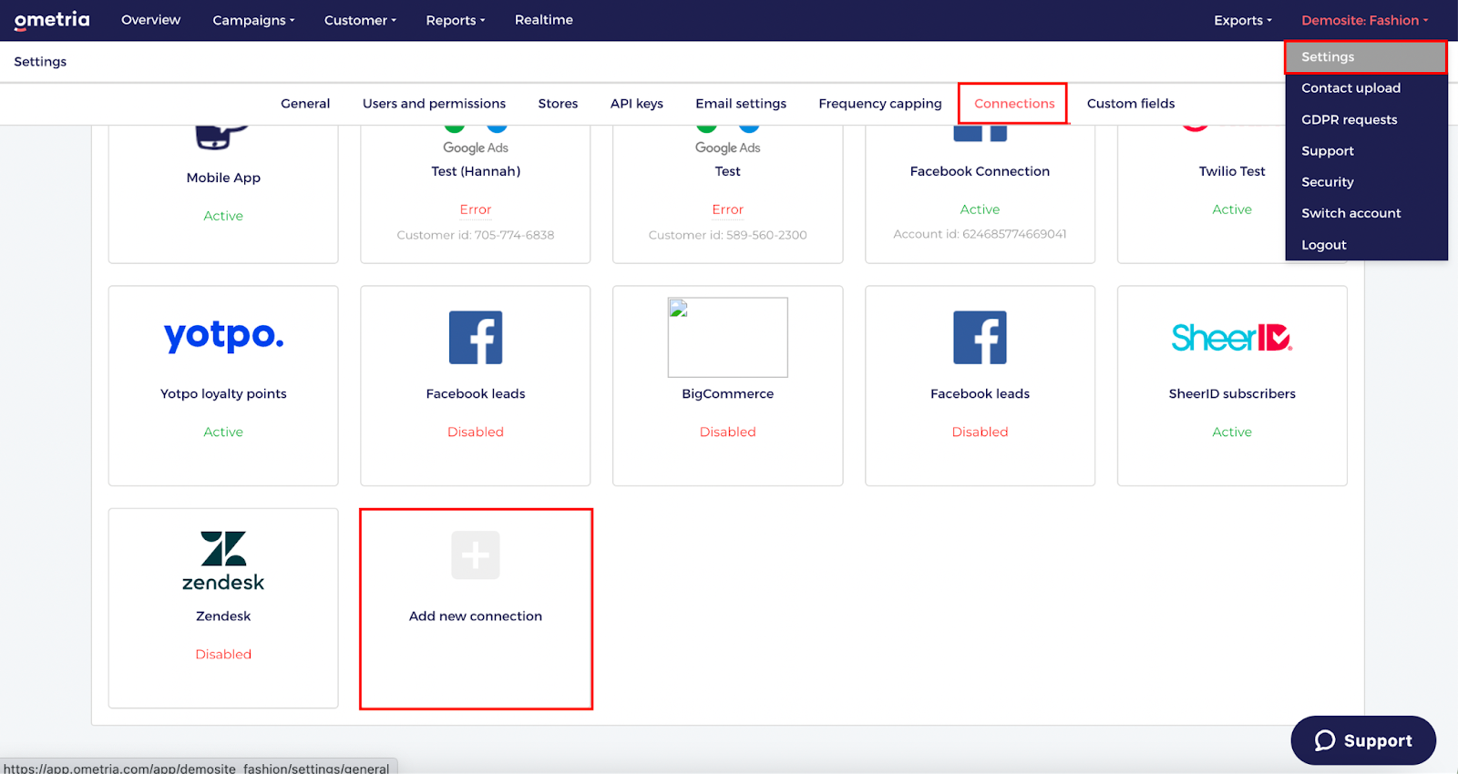Click the Active status under Facebook Connection
Image resolution: width=1458 pixels, height=774 pixels.
980,209
